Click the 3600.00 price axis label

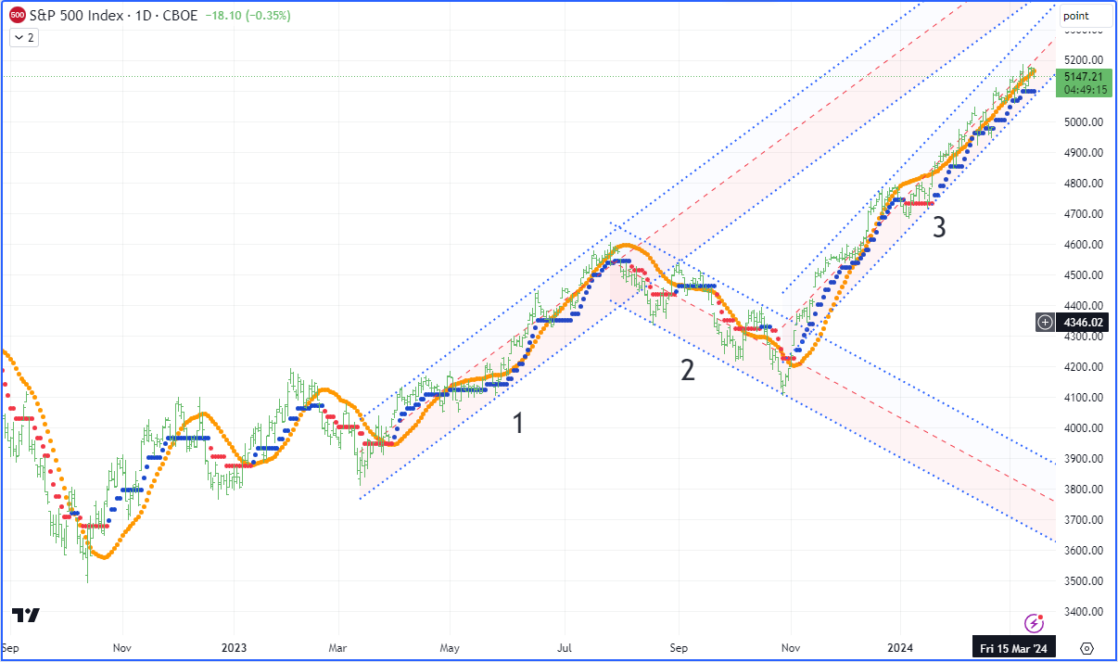tap(1084, 551)
